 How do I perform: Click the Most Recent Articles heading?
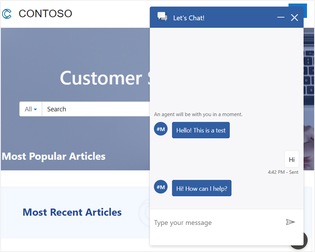pyautogui.click(x=72, y=212)
